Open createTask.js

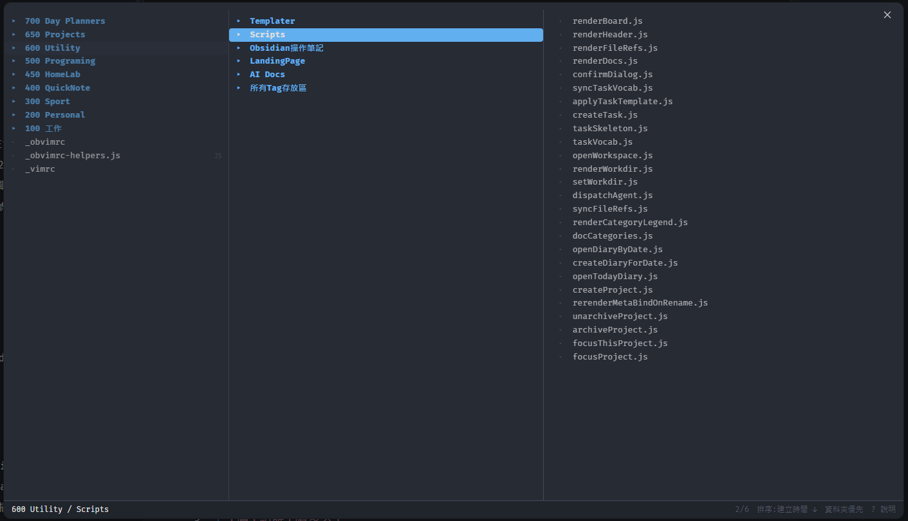tap(605, 115)
